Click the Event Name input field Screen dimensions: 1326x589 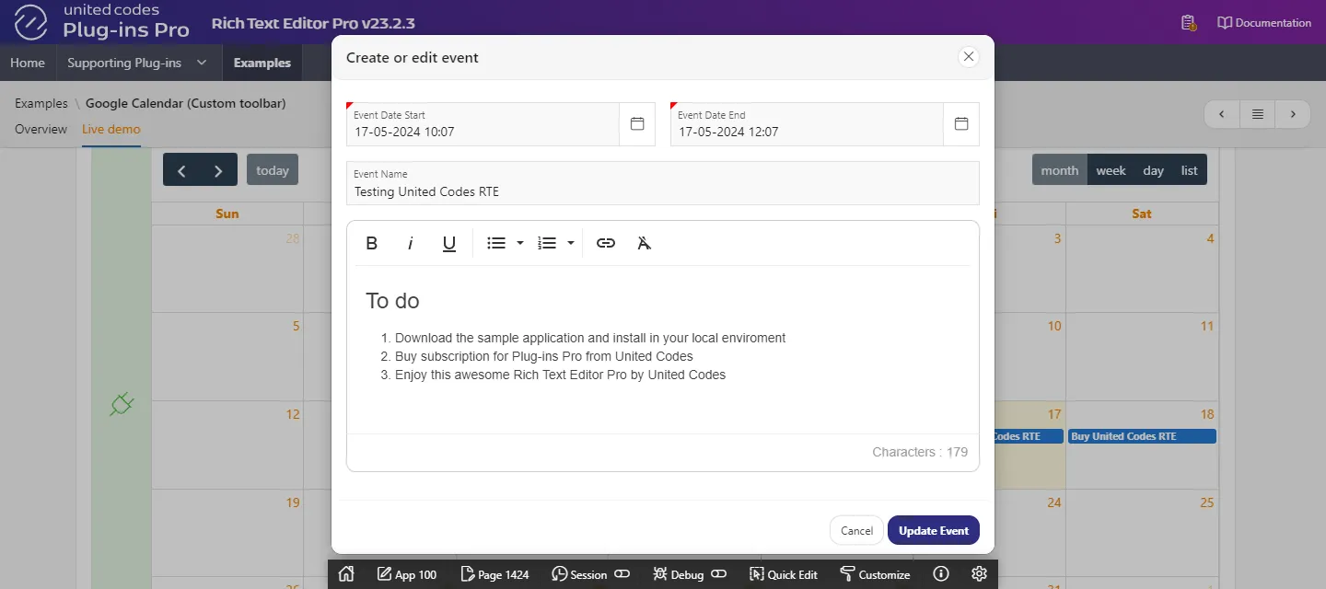(663, 191)
